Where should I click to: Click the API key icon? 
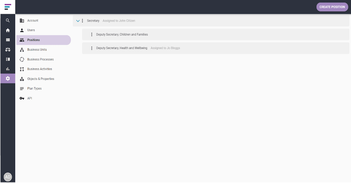coord(22,98)
